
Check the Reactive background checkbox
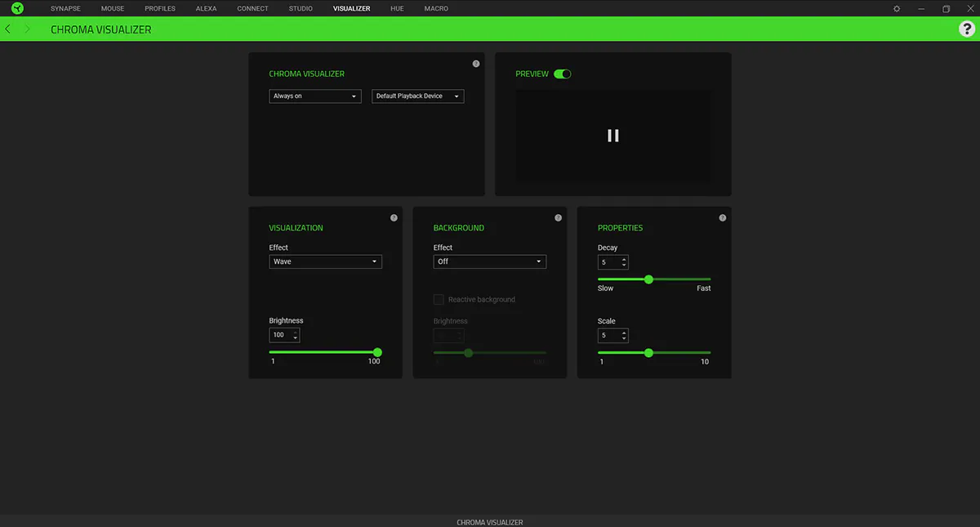(x=439, y=300)
